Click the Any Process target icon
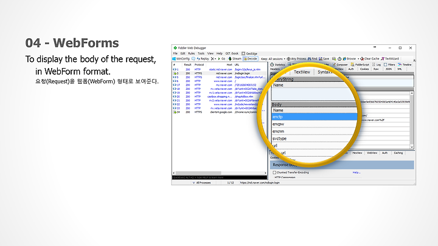This screenshot has width=438, height=246. [x=288, y=59]
